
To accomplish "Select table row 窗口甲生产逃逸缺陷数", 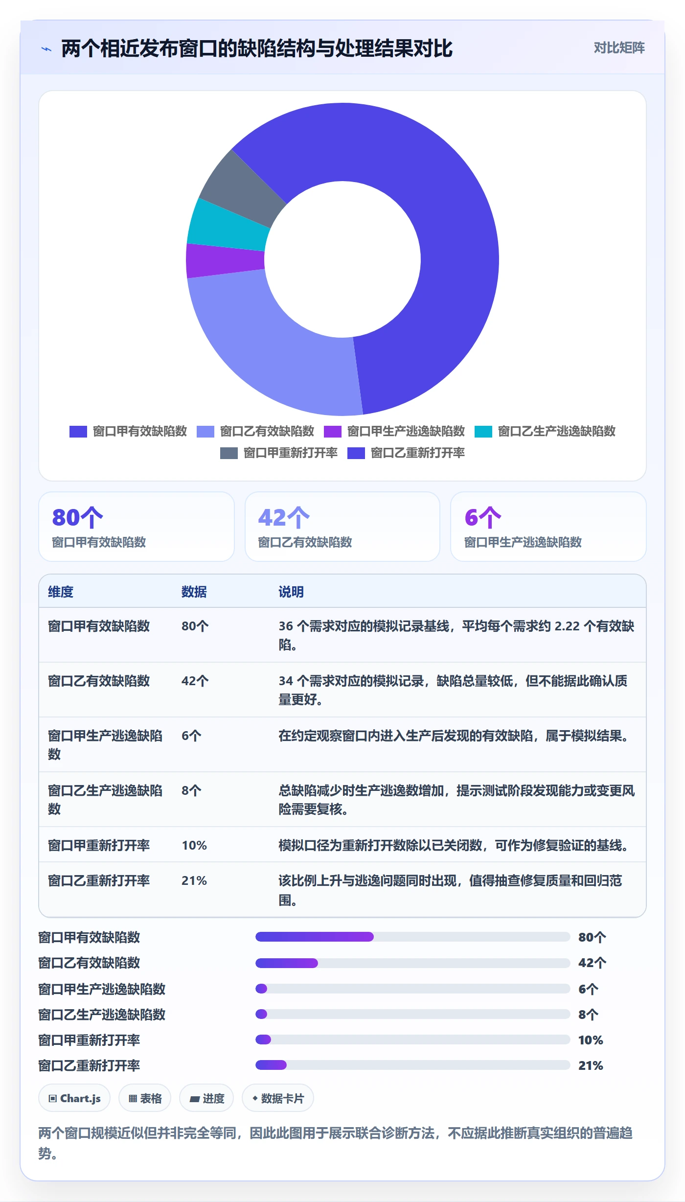I will [x=342, y=745].
